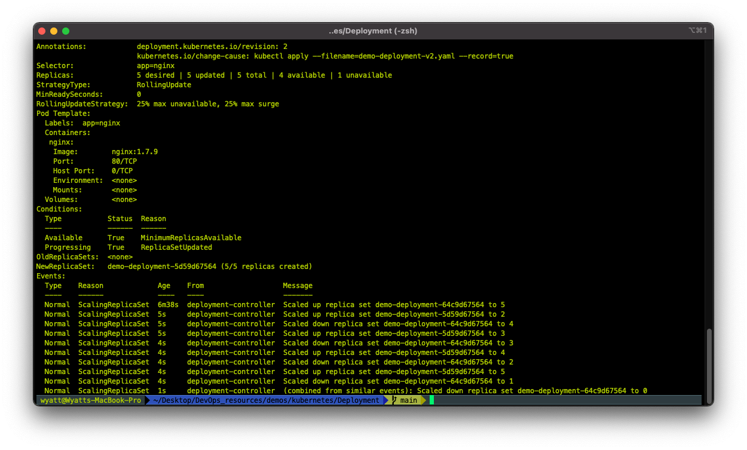Click the 'Labels: app=nginx' line

click(82, 123)
